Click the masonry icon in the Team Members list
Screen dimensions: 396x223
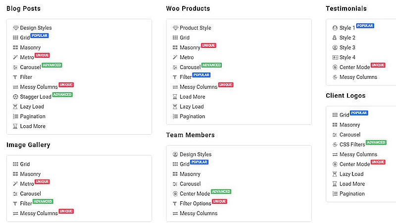pyautogui.click(x=175, y=174)
